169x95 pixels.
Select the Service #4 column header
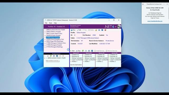[114, 53]
